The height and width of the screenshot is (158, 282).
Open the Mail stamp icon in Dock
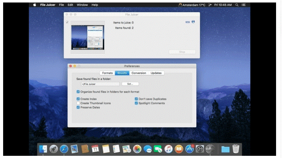coord(74,149)
